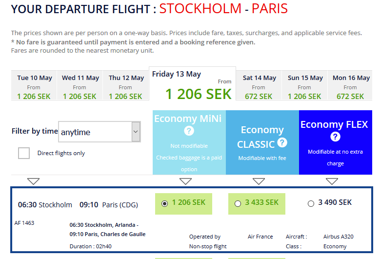The width and height of the screenshot is (380, 259).
Task: Switch to the Mon 16 May tab
Action: coord(350,85)
